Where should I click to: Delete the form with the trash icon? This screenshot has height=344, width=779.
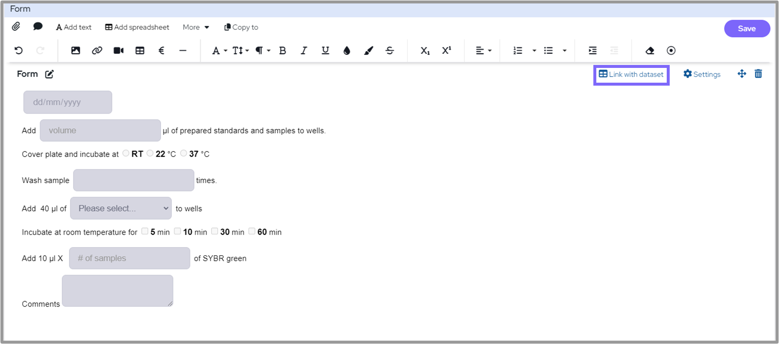[758, 74]
